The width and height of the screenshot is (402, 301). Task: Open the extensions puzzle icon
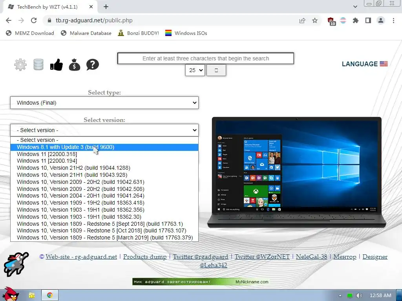click(356, 20)
